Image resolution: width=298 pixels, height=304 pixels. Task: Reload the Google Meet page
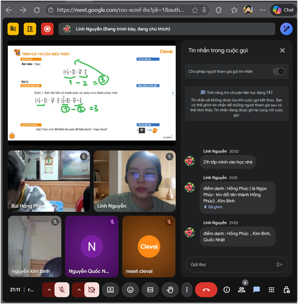click(36, 10)
